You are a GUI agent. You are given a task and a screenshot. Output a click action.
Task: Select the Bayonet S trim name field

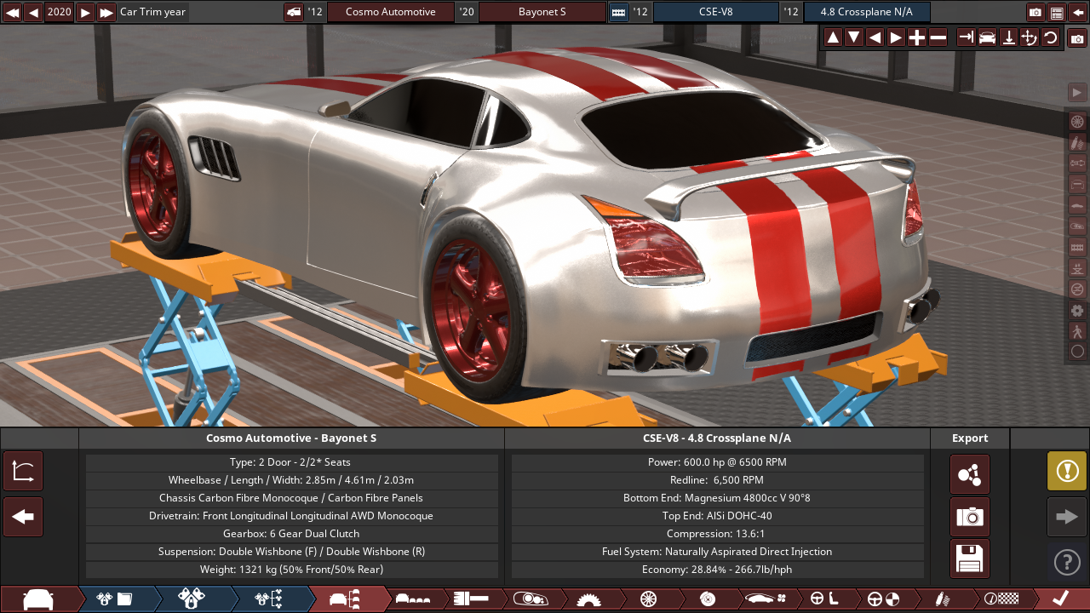[x=542, y=12]
